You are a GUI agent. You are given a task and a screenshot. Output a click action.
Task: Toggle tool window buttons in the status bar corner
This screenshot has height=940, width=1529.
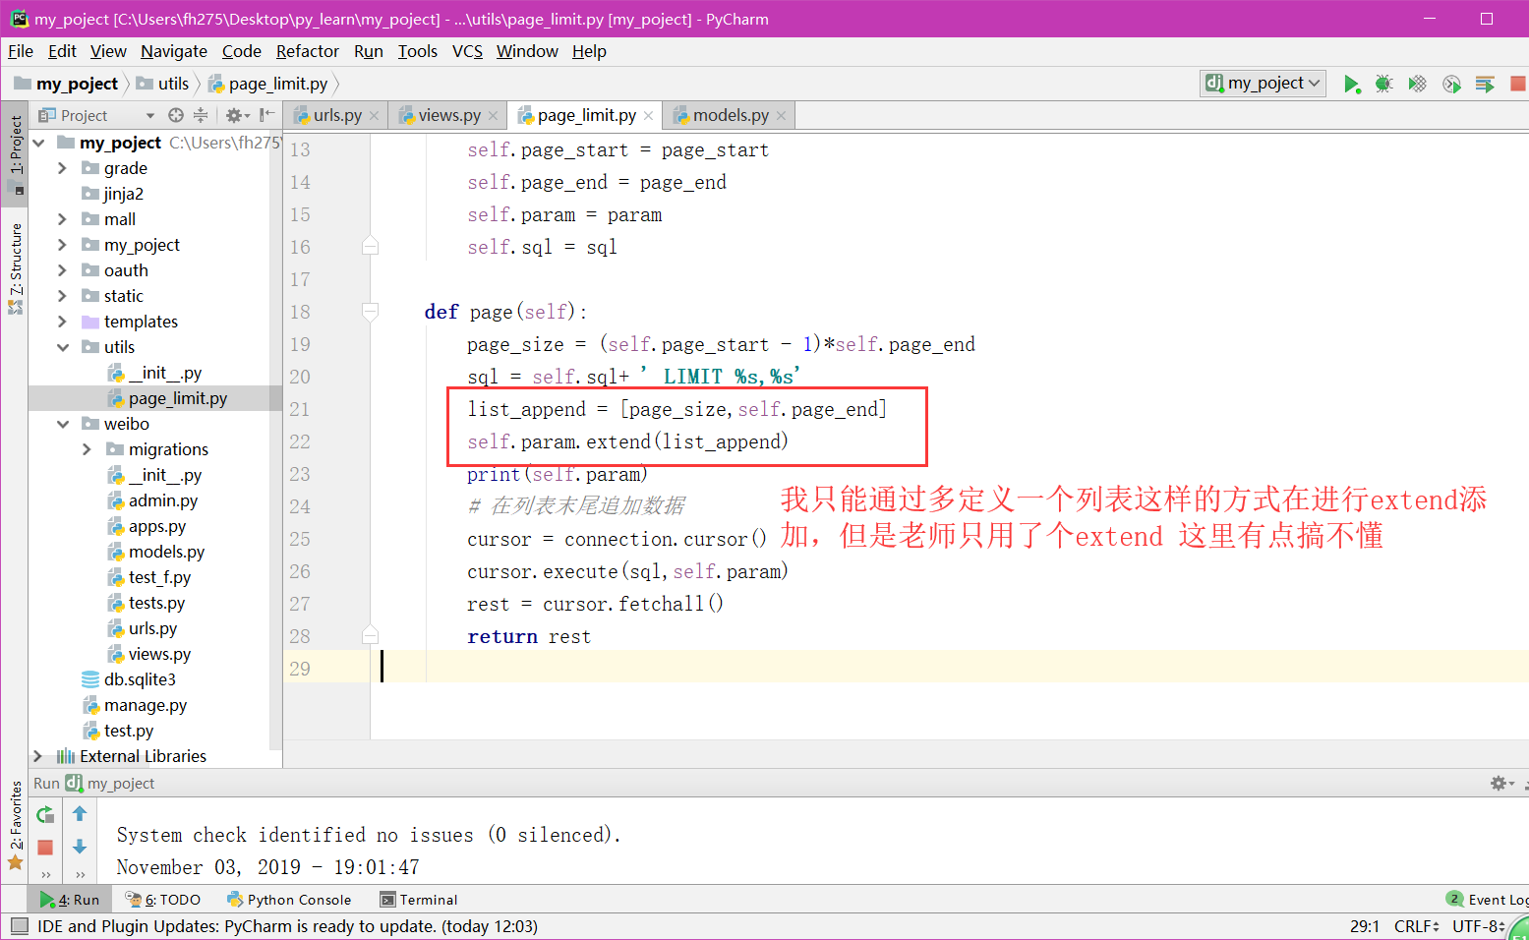tap(19, 926)
